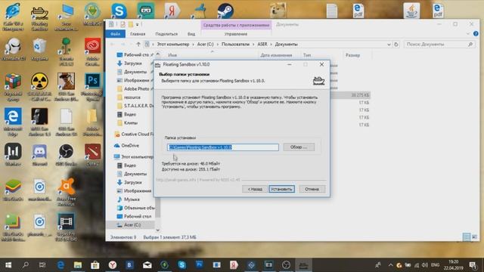Open the Photoshop desktop shortcut
This screenshot has height=272, width=484.
[x=92, y=87]
